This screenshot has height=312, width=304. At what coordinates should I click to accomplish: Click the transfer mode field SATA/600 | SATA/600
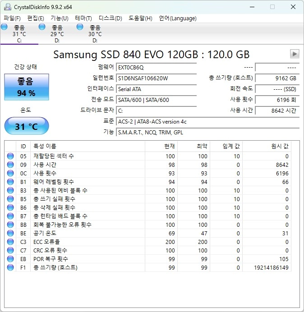pyautogui.click(x=156, y=100)
